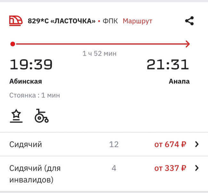Open the Маршрут route link
208x193 pixels.
click(x=138, y=21)
